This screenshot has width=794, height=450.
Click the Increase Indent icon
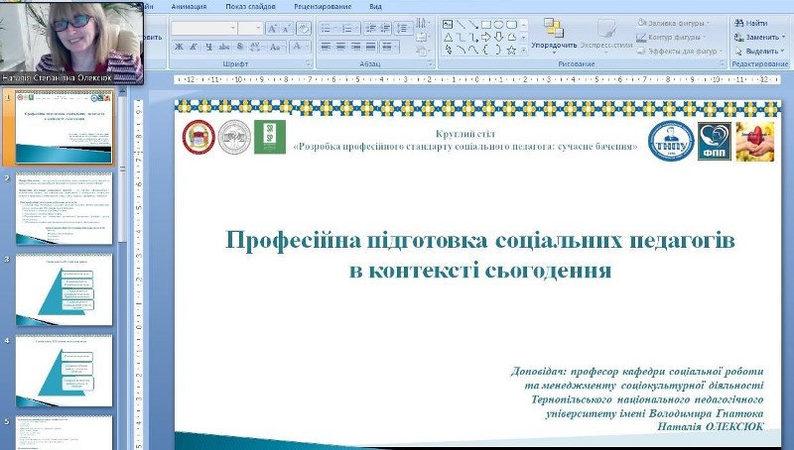click(385, 29)
